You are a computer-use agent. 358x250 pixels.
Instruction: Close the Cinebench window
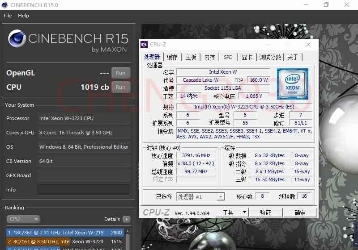tap(346, 5)
